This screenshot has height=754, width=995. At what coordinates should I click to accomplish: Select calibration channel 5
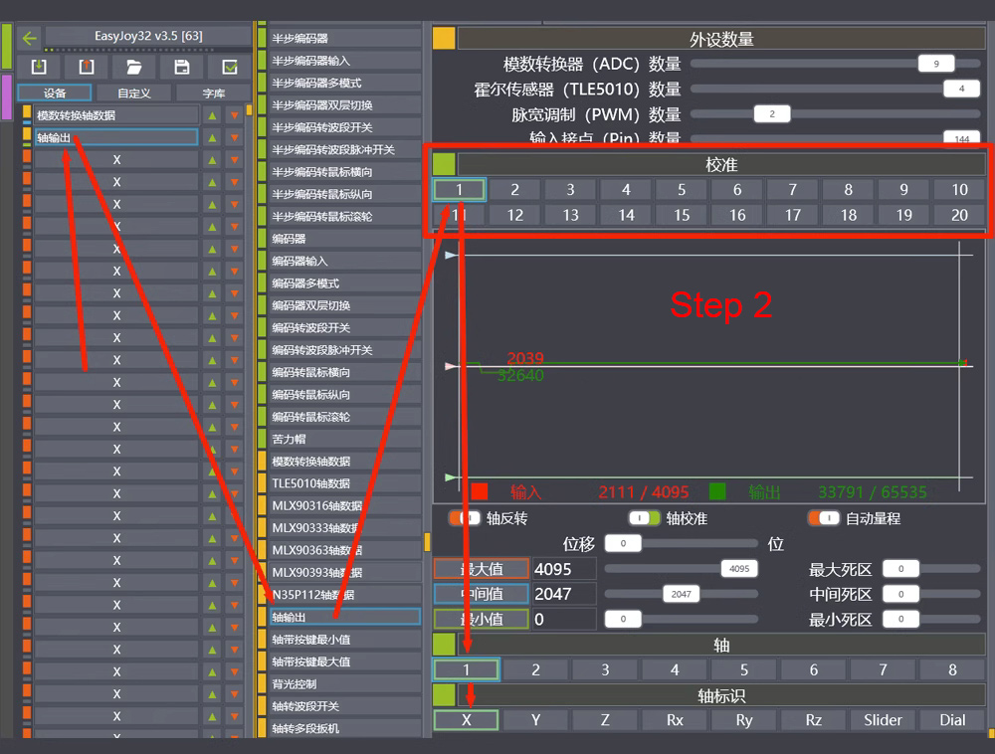point(682,189)
